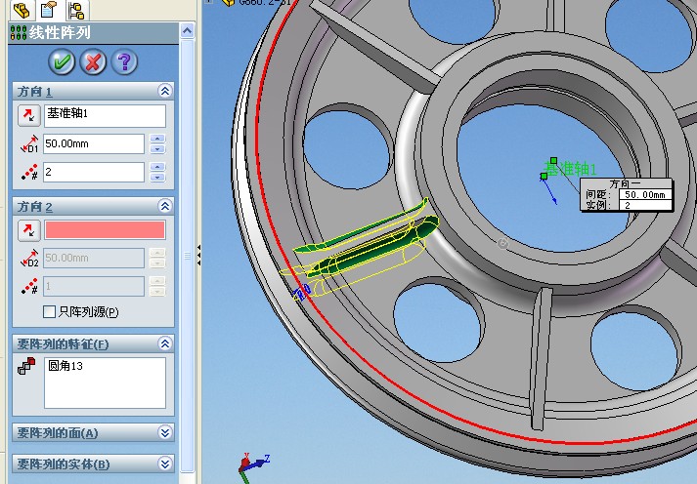Image resolution: width=697 pixels, height=484 pixels.
Task: Increase direction 1 instance count
Action: [157, 167]
